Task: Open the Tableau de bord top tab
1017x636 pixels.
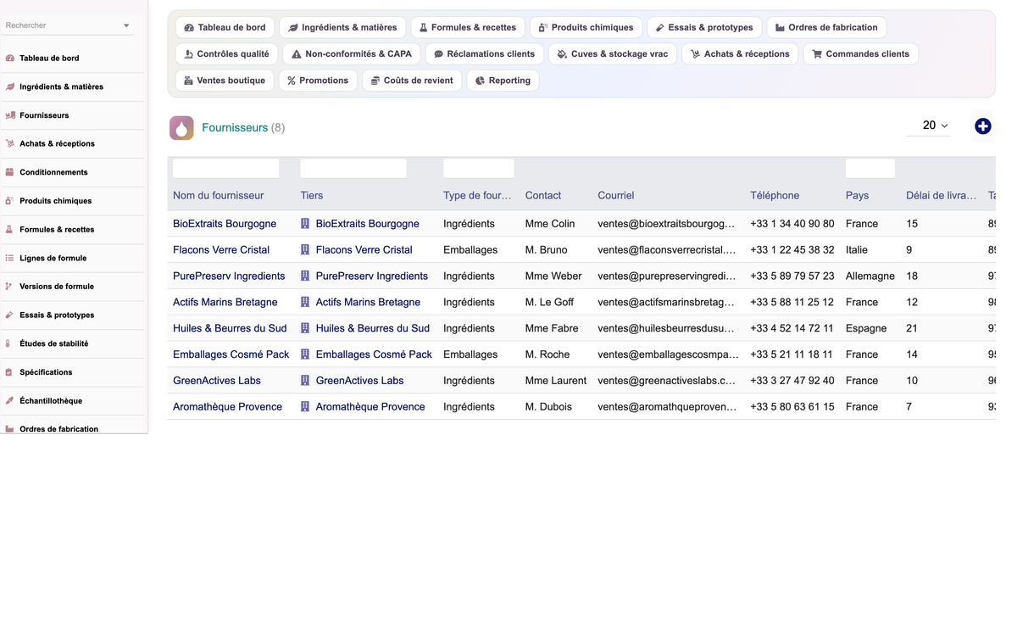Action: tap(225, 27)
